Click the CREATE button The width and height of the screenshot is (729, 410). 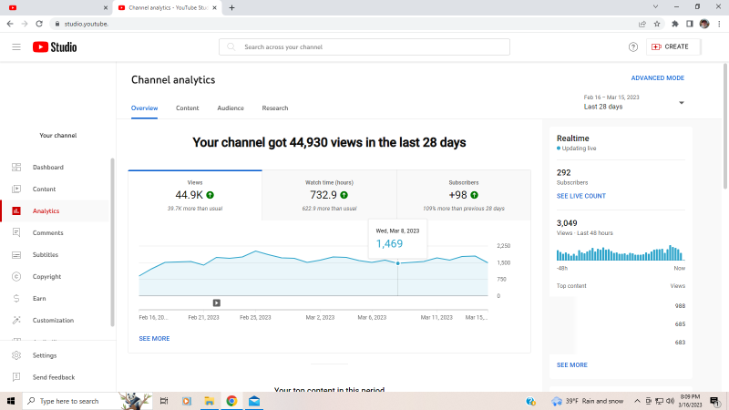tap(670, 46)
